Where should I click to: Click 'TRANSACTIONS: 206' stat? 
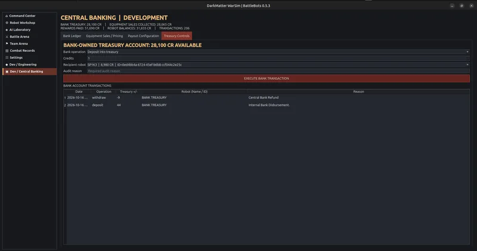[174, 28]
